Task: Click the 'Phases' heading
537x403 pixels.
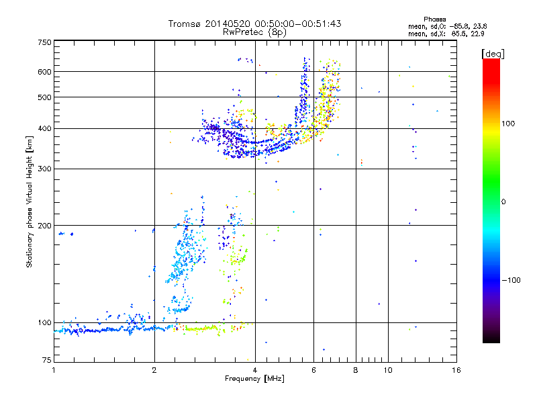Action: tap(434, 19)
